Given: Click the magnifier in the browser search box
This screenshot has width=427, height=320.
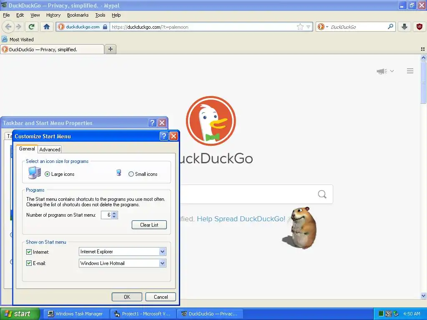Looking at the screenshot, I should (390, 27).
